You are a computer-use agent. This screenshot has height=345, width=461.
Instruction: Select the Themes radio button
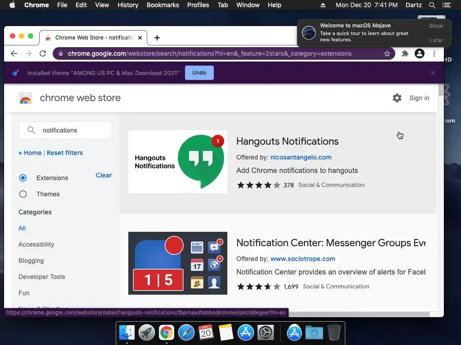(x=23, y=194)
